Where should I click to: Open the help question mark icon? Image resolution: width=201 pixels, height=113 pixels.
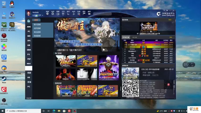coord(164,11)
